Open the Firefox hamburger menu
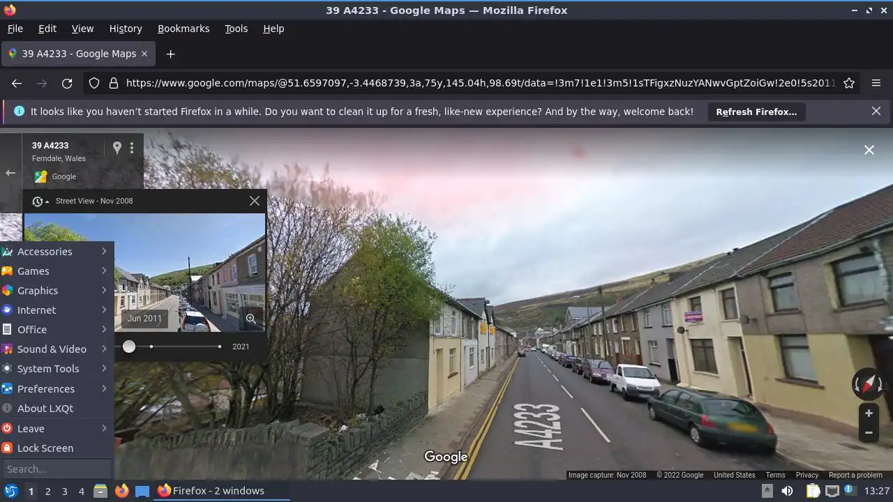The height and width of the screenshot is (502, 893). click(x=876, y=83)
